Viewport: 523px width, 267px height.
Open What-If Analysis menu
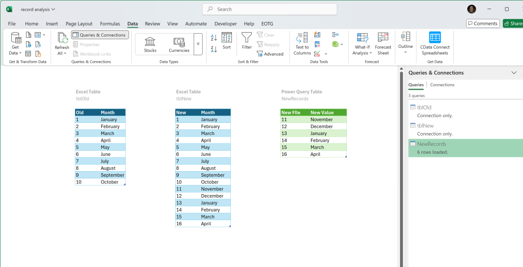[x=362, y=44]
